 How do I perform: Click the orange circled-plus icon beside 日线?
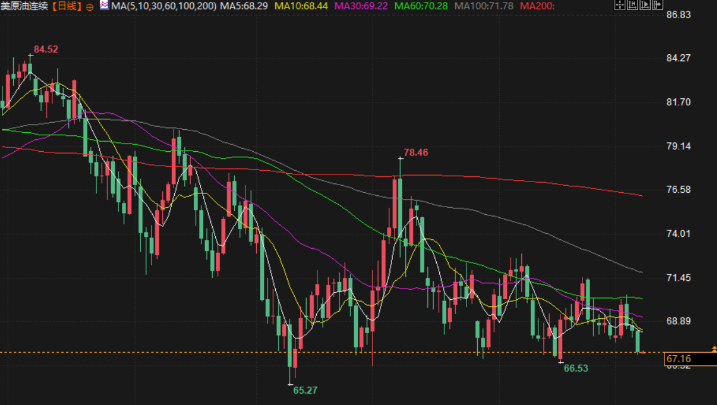89,6
